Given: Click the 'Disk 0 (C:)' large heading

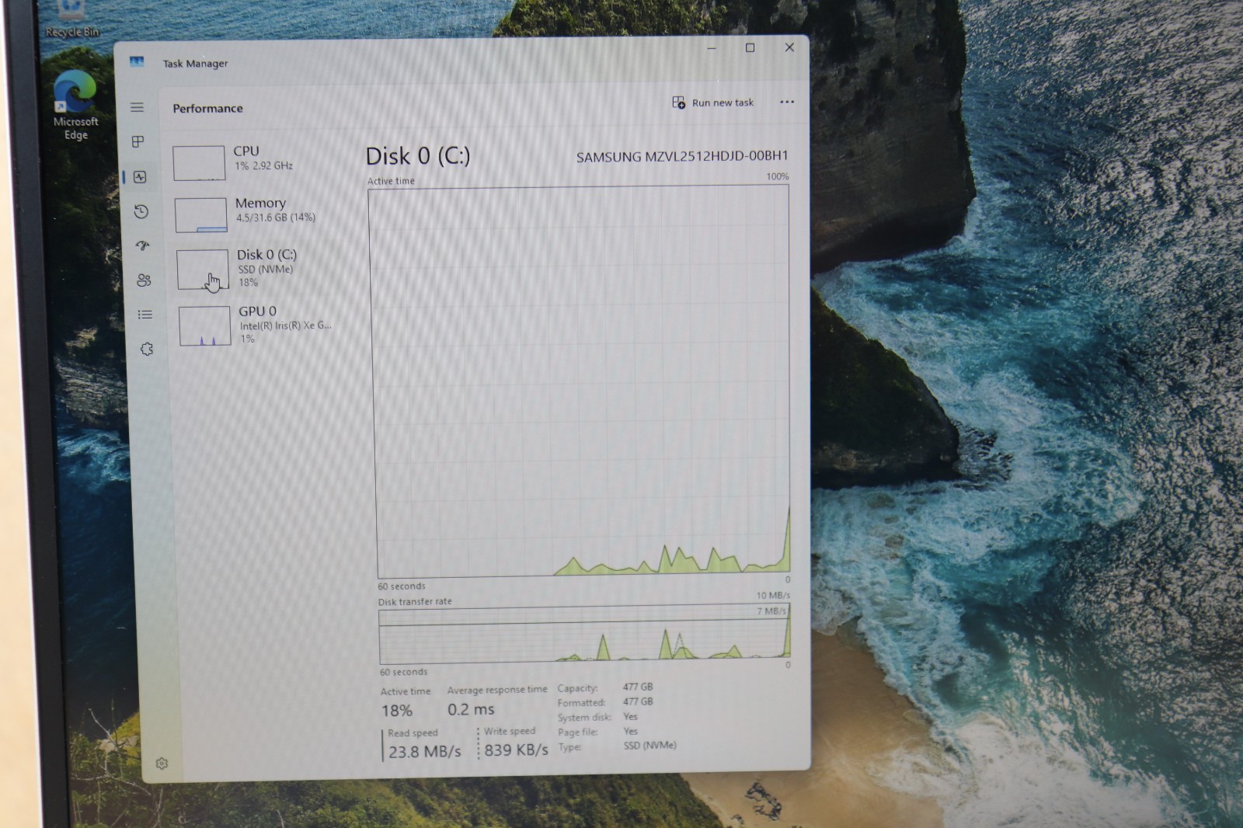Looking at the screenshot, I should [x=418, y=156].
